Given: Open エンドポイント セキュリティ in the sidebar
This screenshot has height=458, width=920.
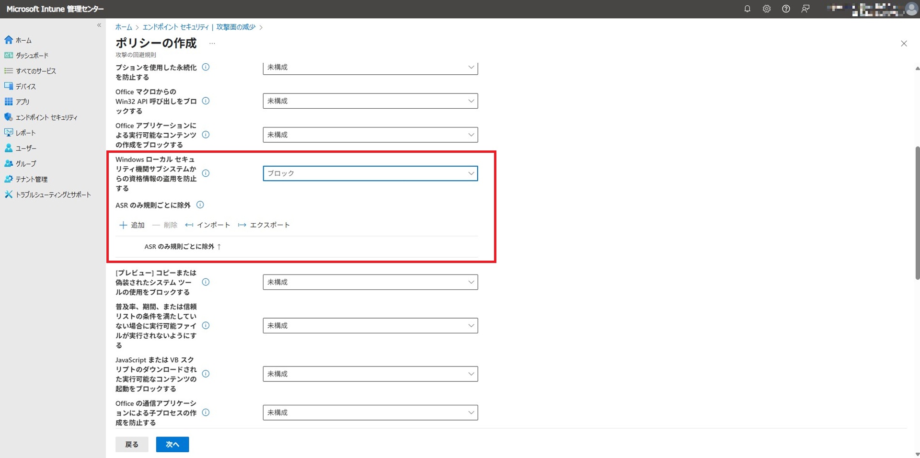Looking at the screenshot, I should (x=46, y=117).
